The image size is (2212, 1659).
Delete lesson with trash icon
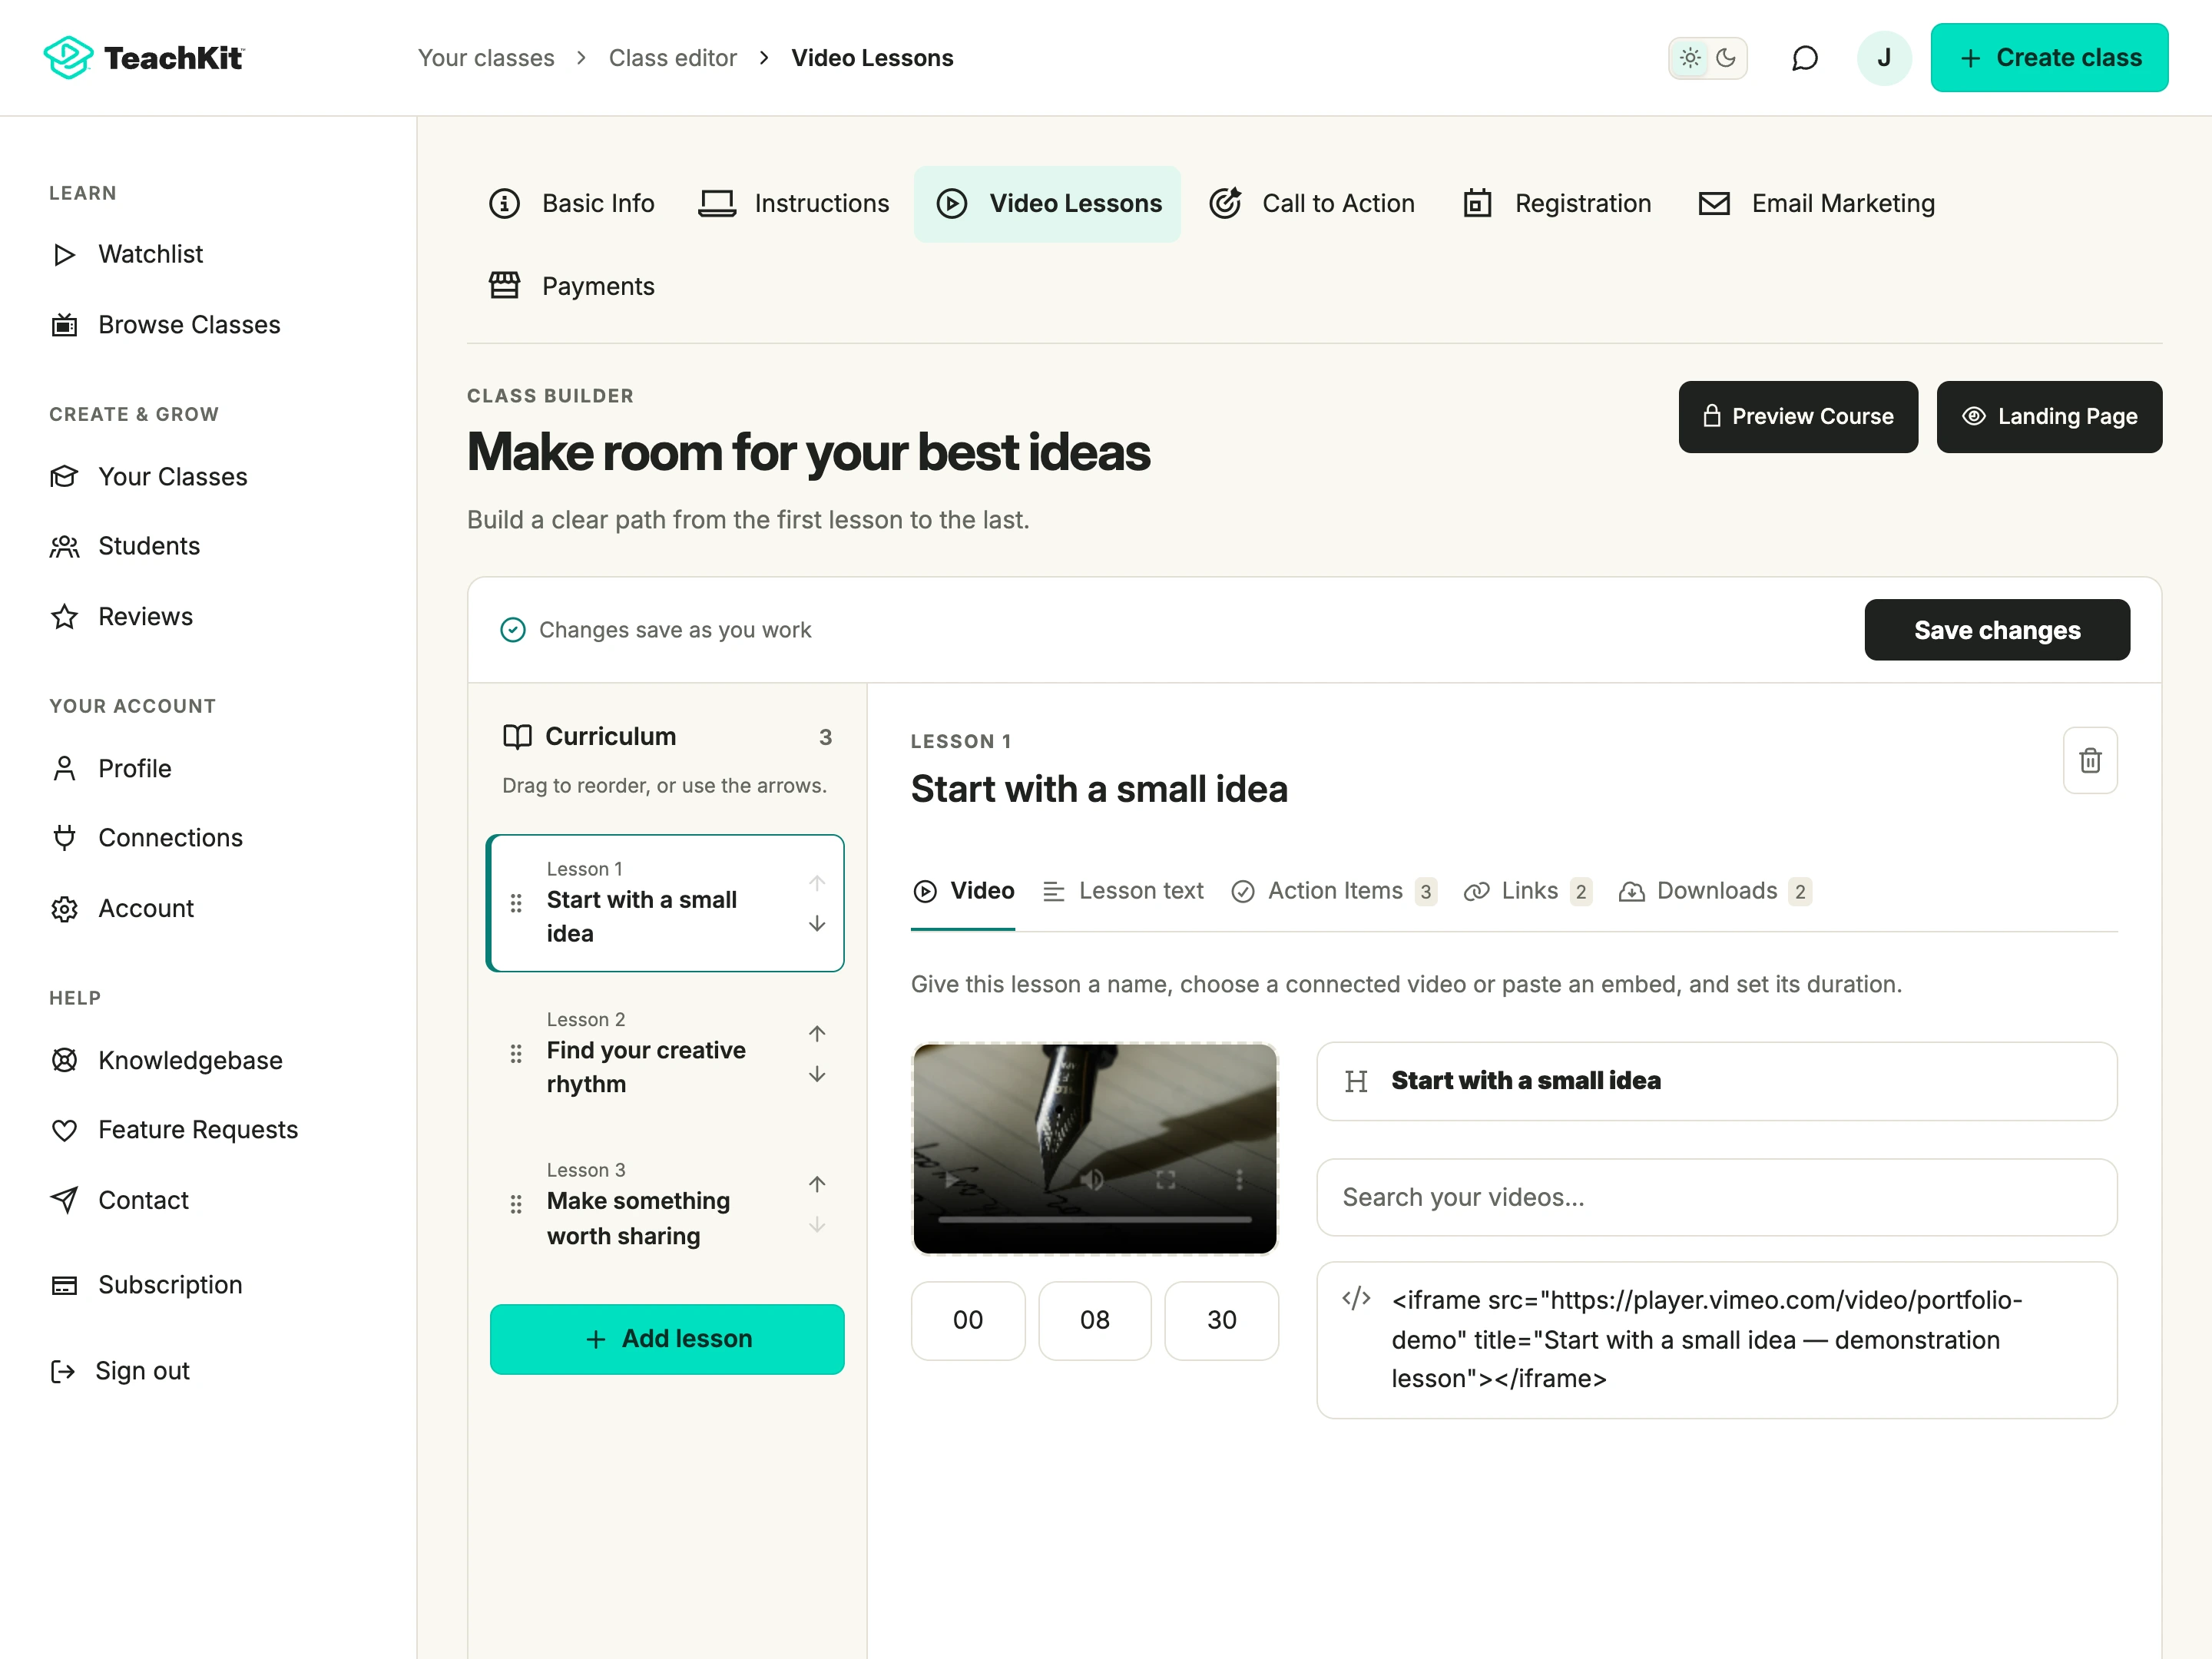2089,760
